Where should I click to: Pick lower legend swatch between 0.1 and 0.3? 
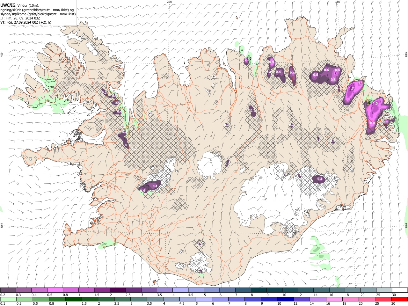coord(8,299)
